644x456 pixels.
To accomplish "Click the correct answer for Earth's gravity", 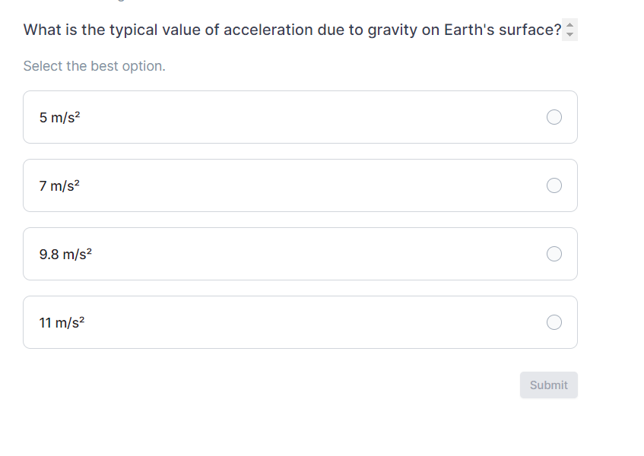I will [300, 254].
